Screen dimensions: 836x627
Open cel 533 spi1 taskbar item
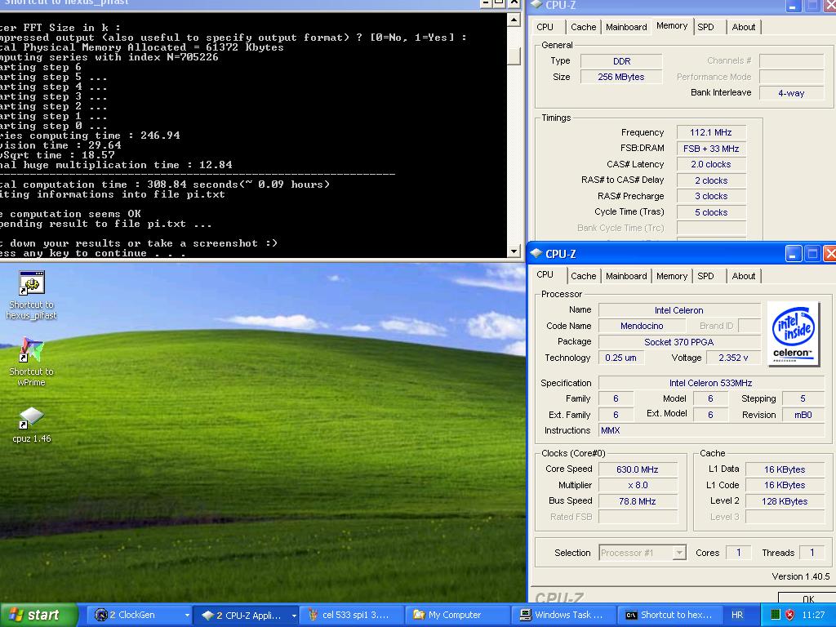tap(351, 615)
